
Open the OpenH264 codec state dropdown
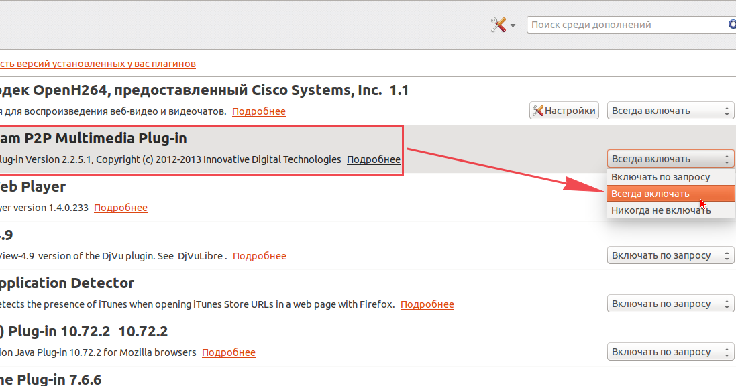coord(670,111)
